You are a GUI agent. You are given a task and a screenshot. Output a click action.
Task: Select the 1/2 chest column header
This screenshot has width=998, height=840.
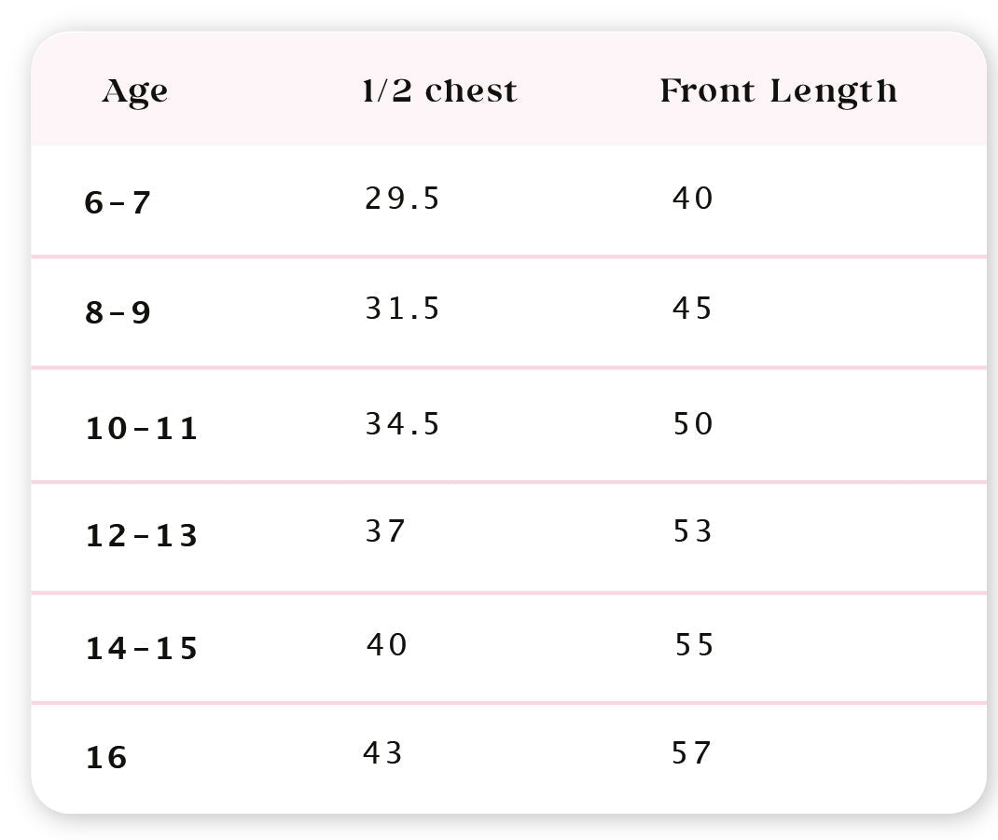pyautogui.click(x=439, y=90)
